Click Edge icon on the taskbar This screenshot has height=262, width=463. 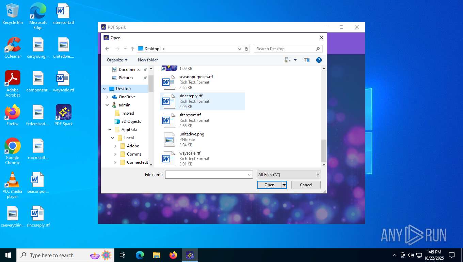(140, 255)
